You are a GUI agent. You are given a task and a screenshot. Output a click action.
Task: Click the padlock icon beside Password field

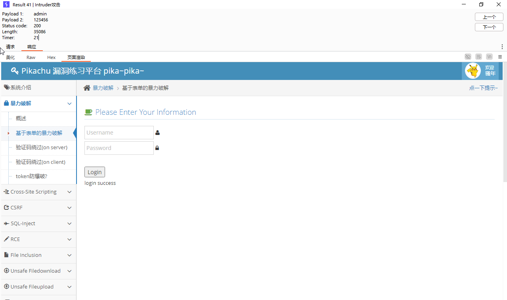[x=157, y=148]
